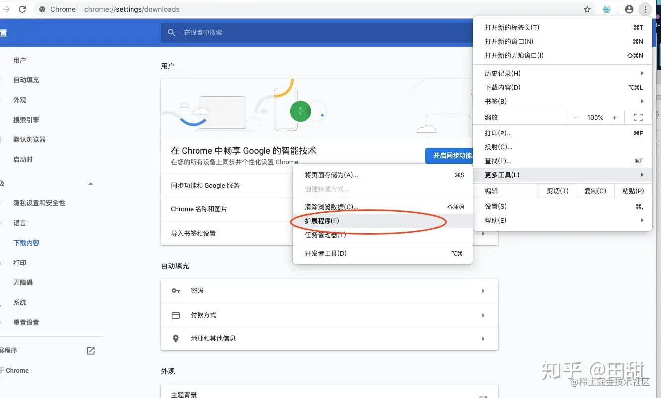Decrease zoom with the minus button

tap(575, 118)
